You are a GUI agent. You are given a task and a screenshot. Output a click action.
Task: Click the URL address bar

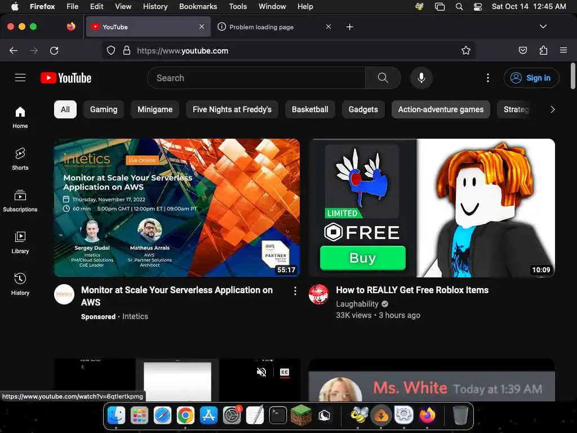coord(288,50)
